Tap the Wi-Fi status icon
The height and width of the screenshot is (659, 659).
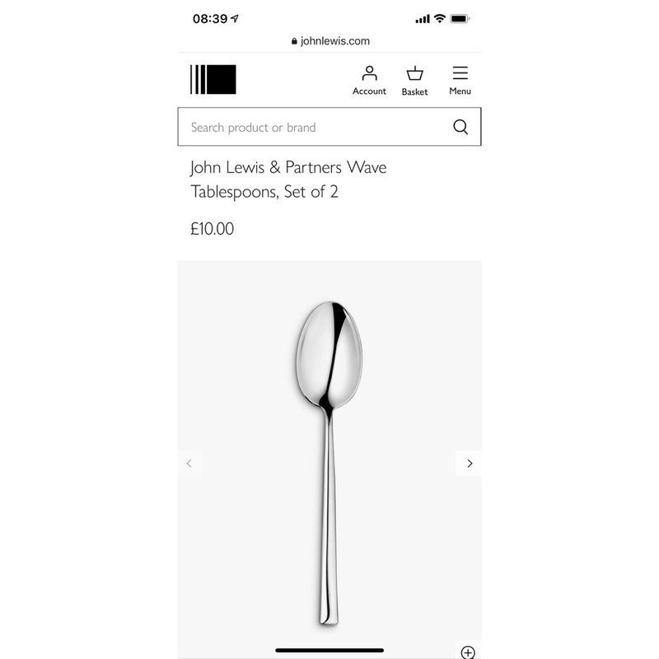440,18
